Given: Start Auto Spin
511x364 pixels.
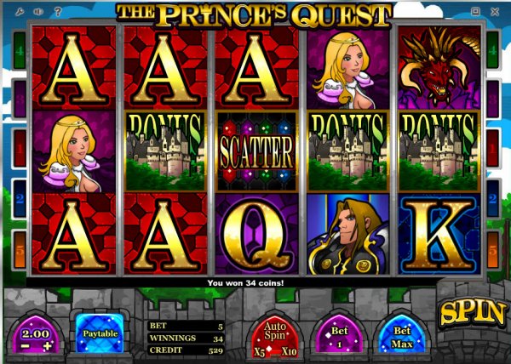Looking at the screenshot, I should pyautogui.click(x=274, y=331).
